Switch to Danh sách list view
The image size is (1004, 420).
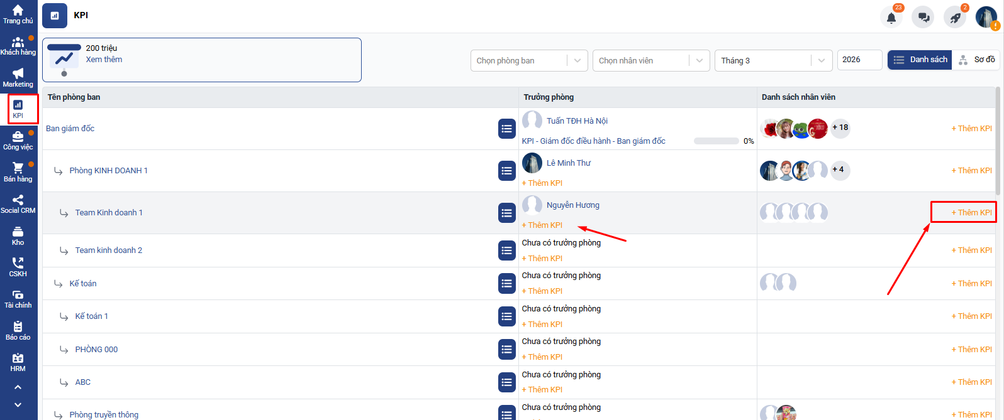920,60
